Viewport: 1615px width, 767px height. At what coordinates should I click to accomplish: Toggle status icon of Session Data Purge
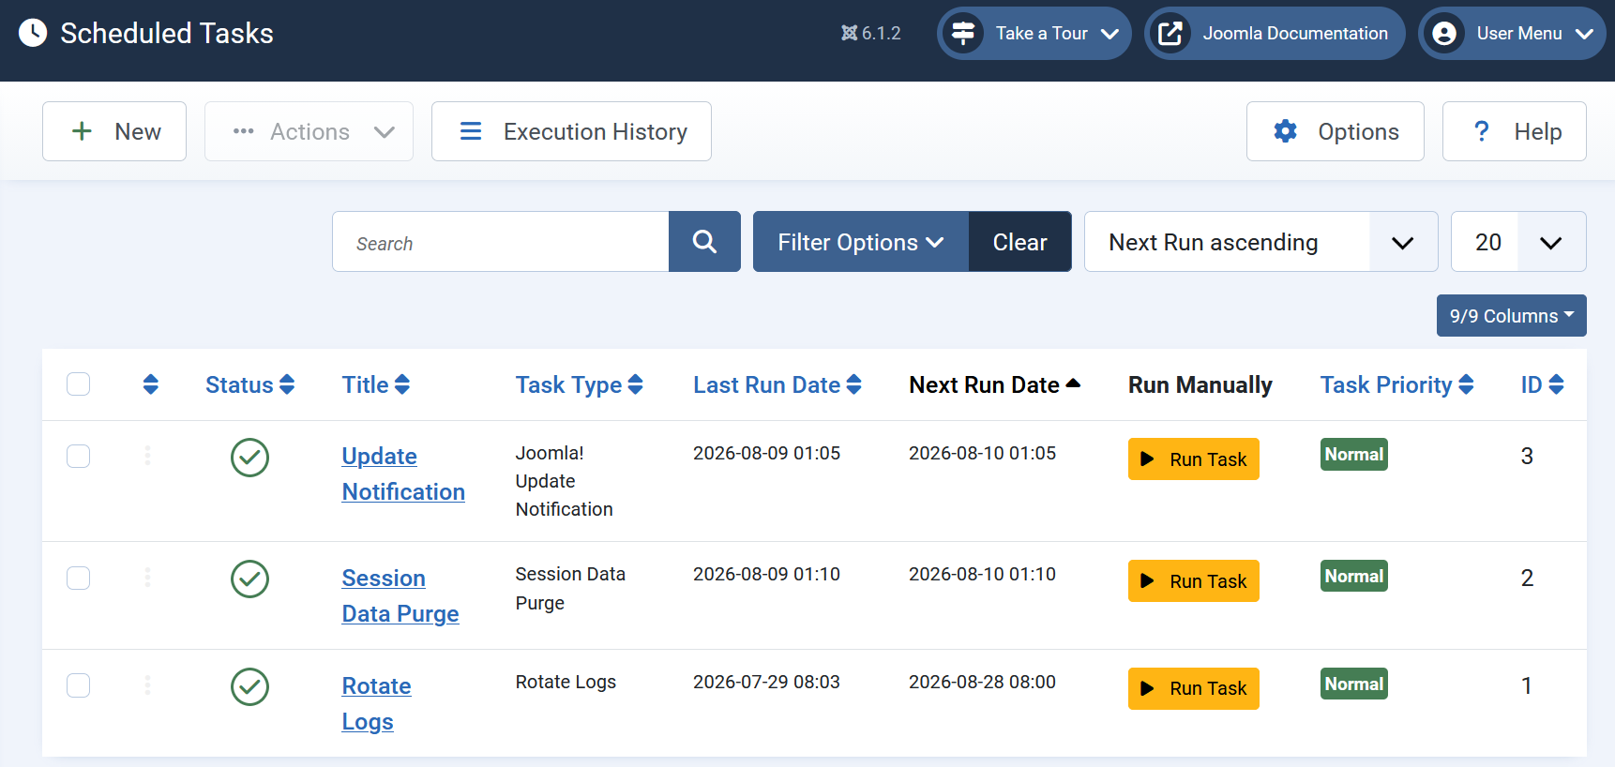tap(249, 579)
